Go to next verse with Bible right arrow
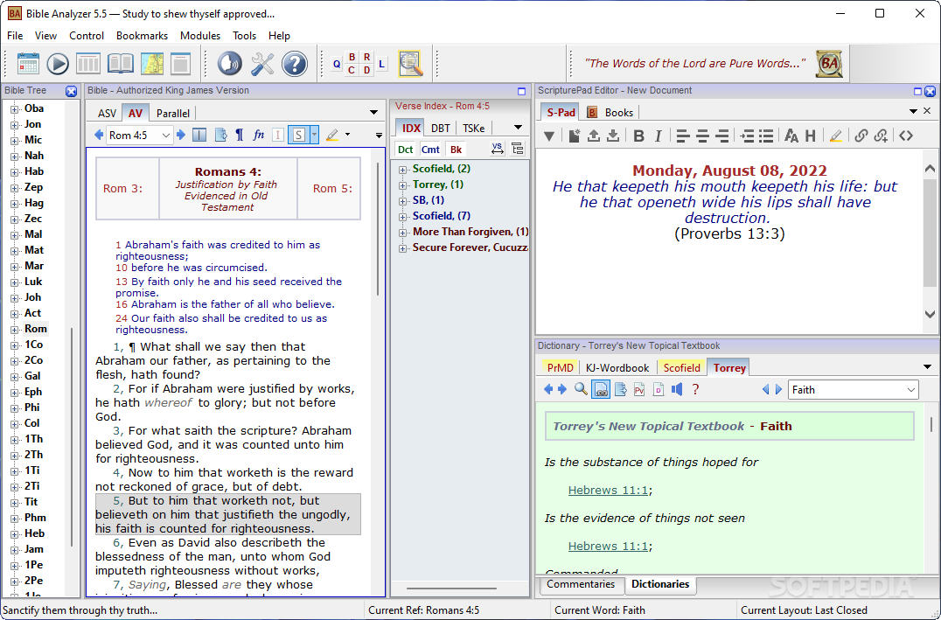The image size is (941, 620). [x=181, y=135]
